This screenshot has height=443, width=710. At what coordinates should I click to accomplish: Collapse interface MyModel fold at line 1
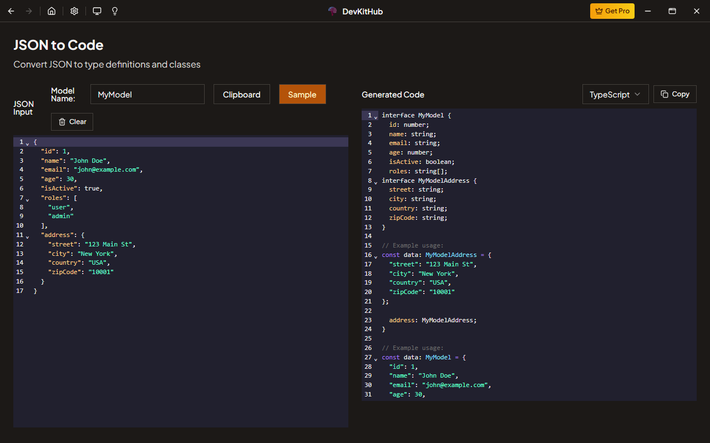376,117
